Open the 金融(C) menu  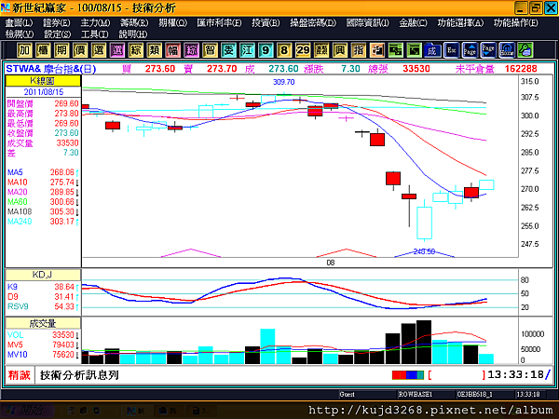point(413,22)
